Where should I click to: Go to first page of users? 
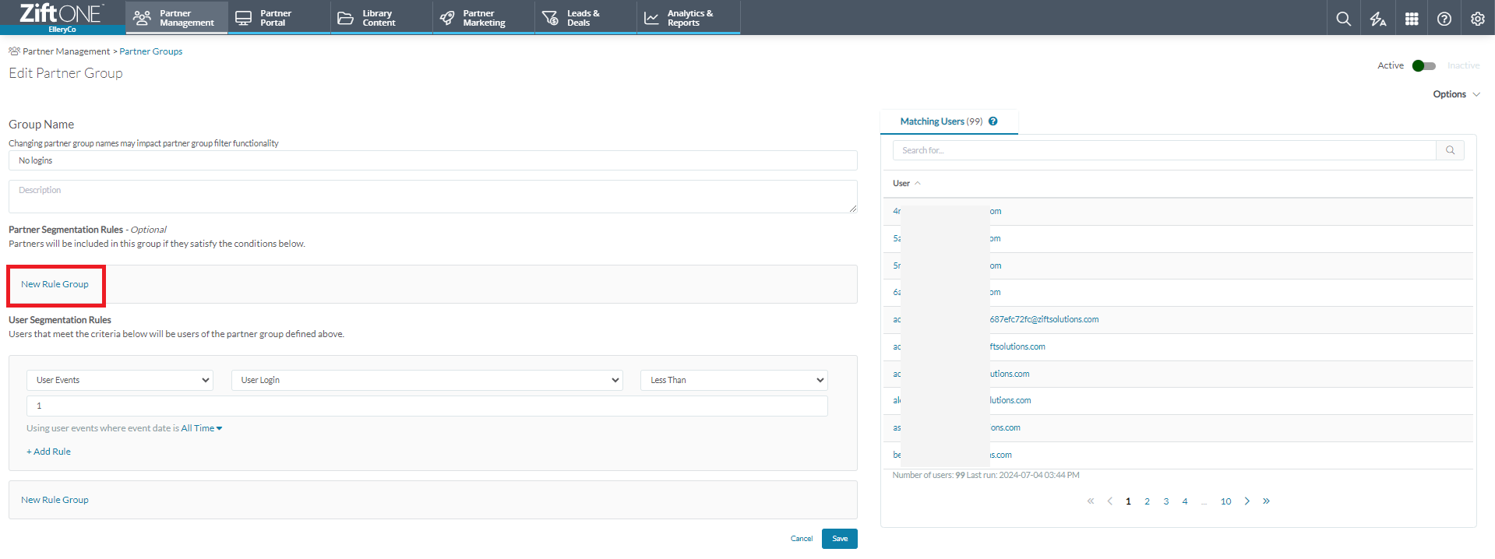coord(1091,501)
